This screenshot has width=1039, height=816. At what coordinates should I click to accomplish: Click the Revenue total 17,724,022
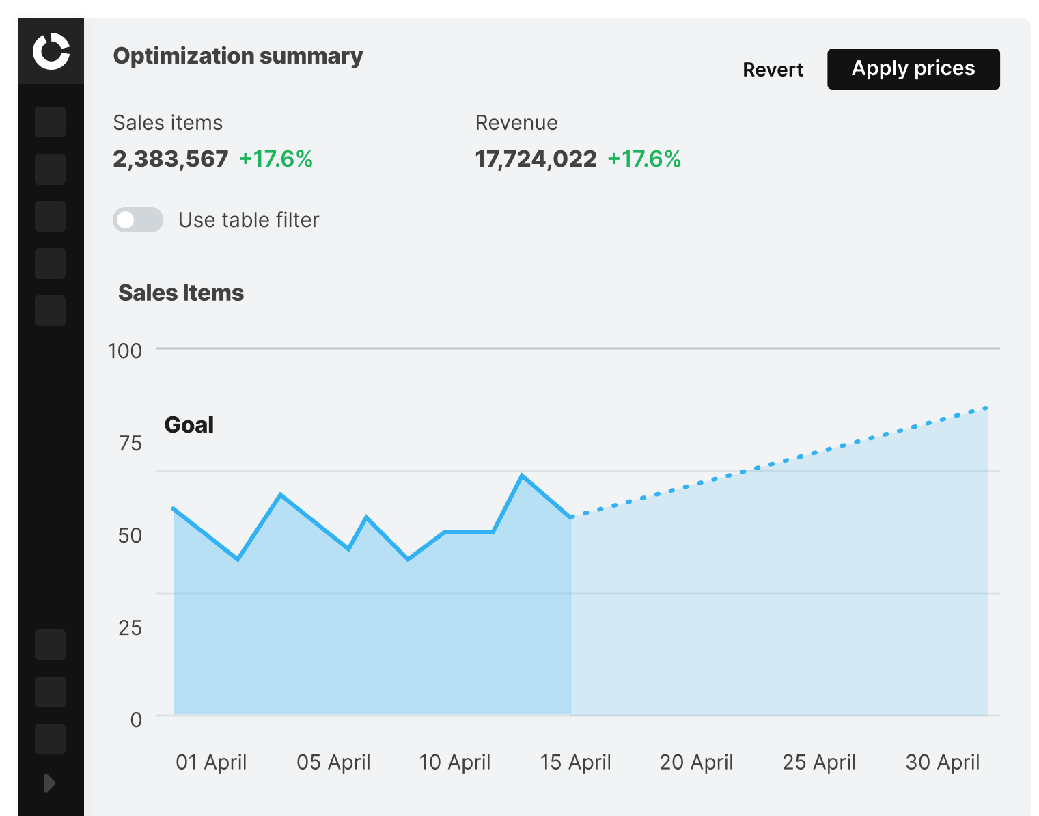click(x=536, y=159)
